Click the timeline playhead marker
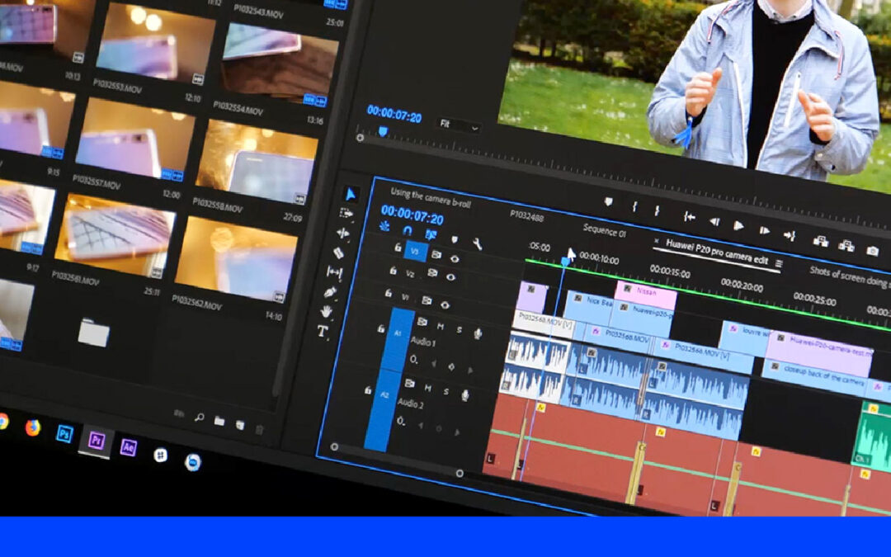This screenshot has height=557, width=891. (x=565, y=261)
